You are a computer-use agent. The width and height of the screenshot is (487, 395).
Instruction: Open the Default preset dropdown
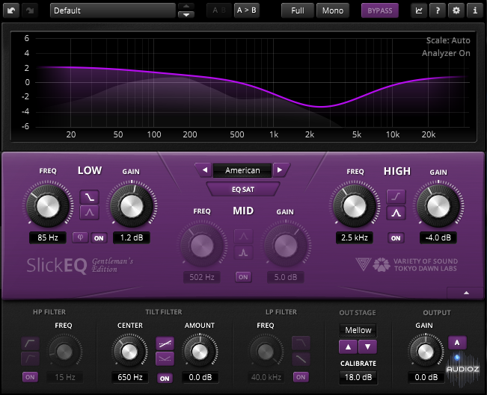(113, 10)
